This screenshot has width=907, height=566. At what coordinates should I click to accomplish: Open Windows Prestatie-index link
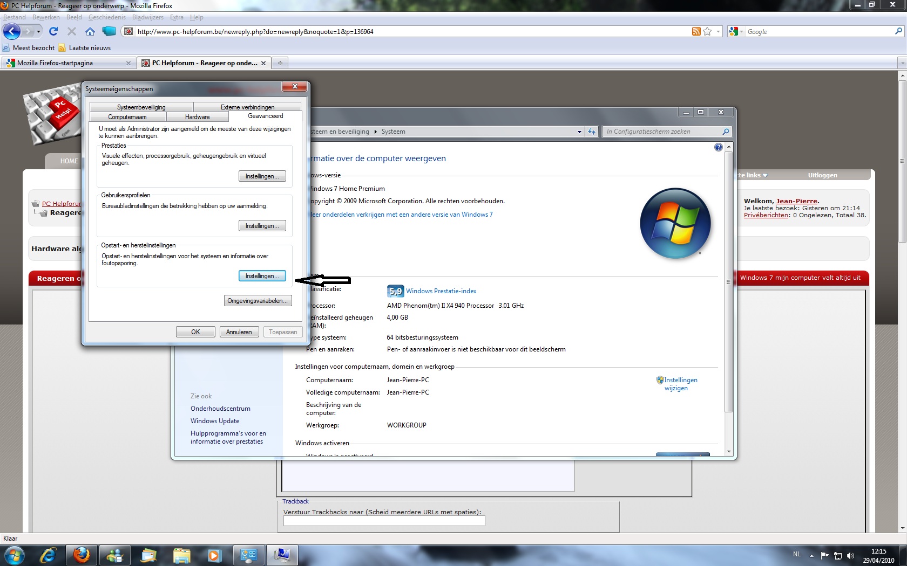(x=441, y=291)
